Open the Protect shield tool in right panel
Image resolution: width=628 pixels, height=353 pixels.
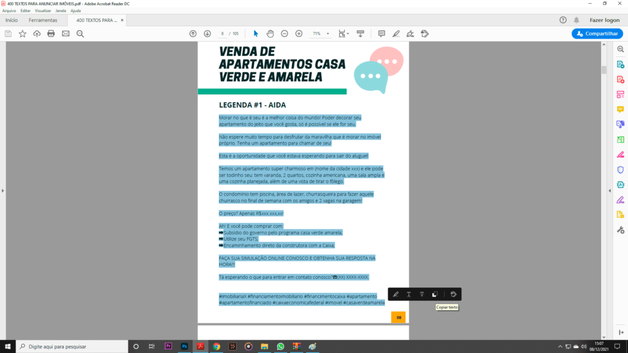(621, 170)
